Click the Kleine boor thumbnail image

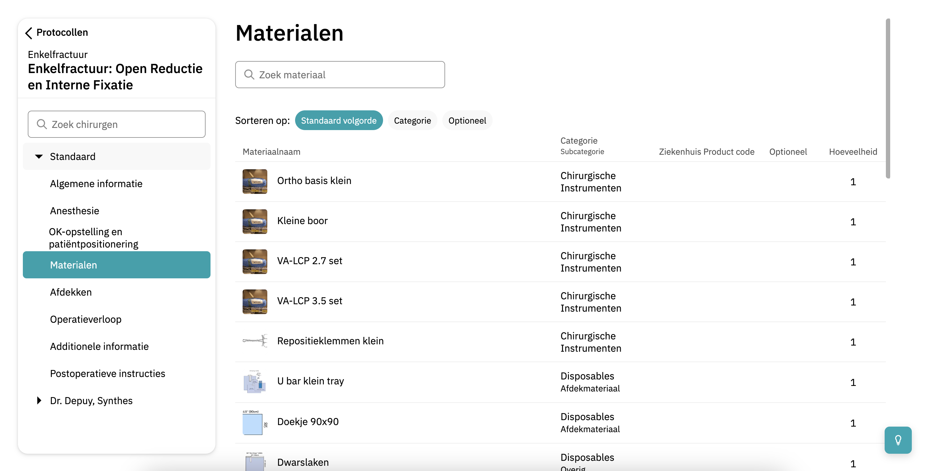pos(255,222)
